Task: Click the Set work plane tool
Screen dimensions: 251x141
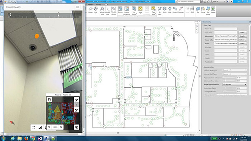Action: (x=198, y=10)
